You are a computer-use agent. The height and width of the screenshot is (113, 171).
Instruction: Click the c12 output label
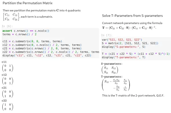point(4,75)
